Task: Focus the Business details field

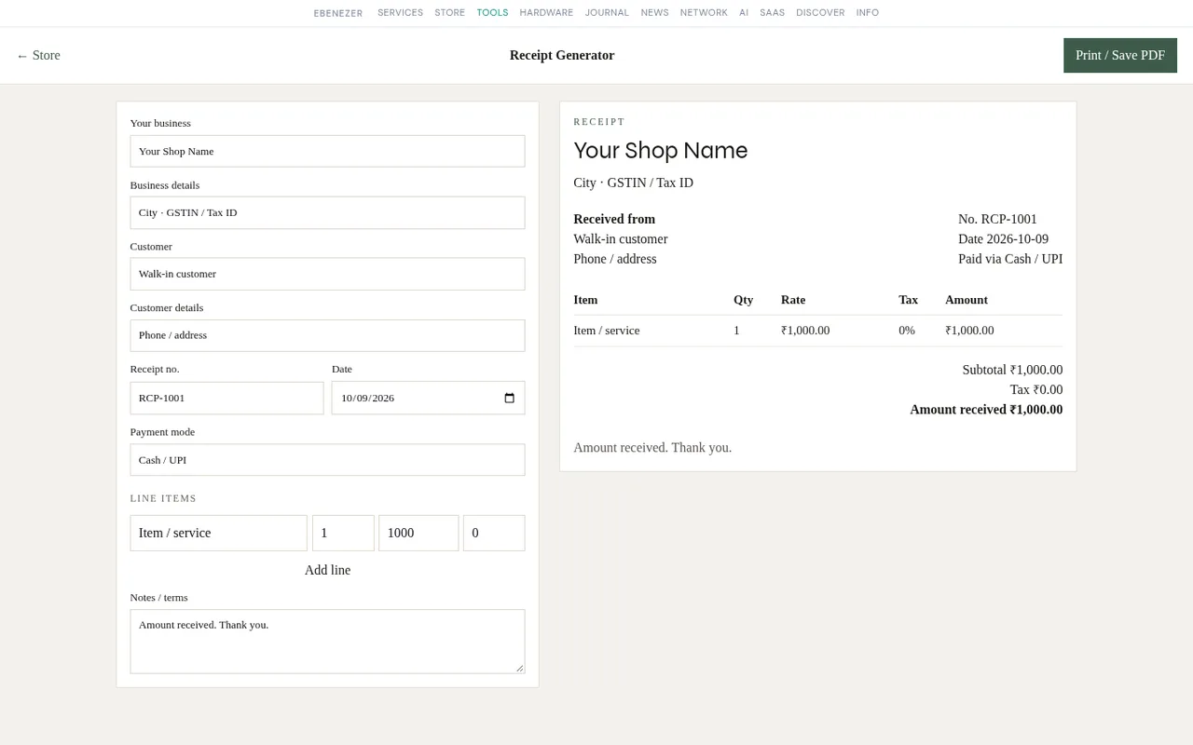Action: click(x=327, y=212)
